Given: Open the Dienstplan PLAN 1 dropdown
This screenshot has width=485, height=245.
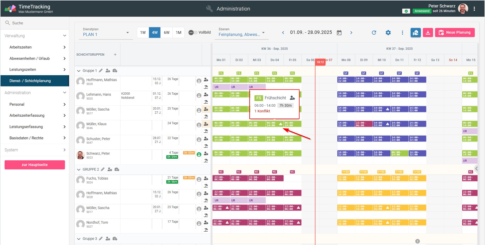Looking at the screenshot, I should [106, 33].
